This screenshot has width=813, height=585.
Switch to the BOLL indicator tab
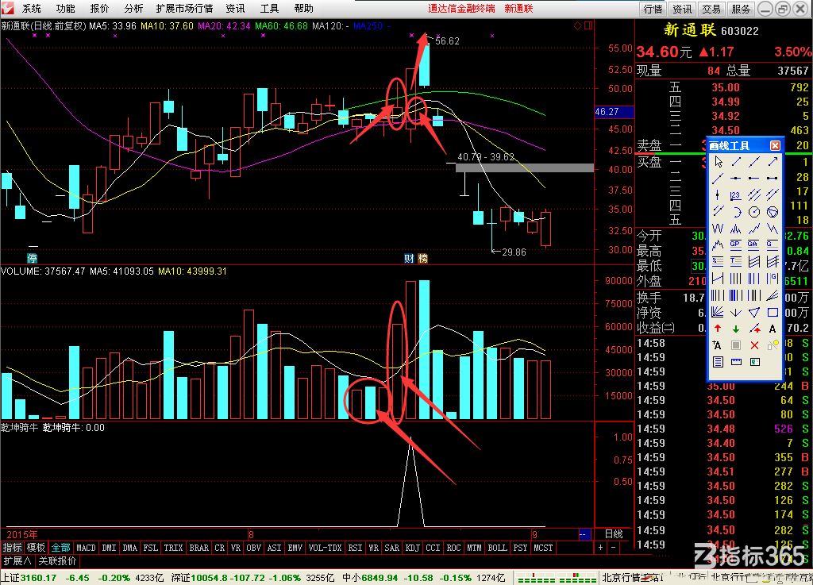click(498, 548)
